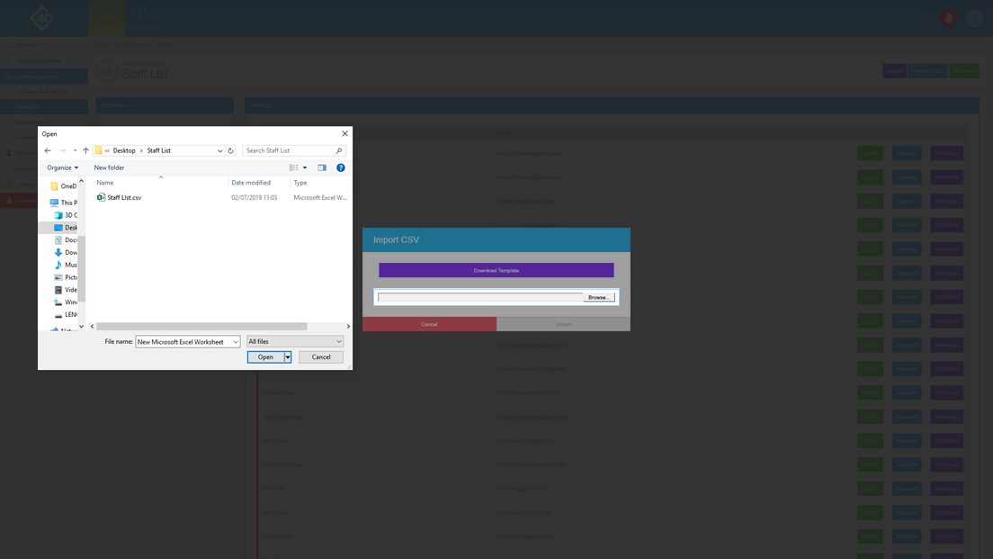Click the 4D logo in header
This screenshot has height=559, width=993.
pyautogui.click(x=43, y=18)
